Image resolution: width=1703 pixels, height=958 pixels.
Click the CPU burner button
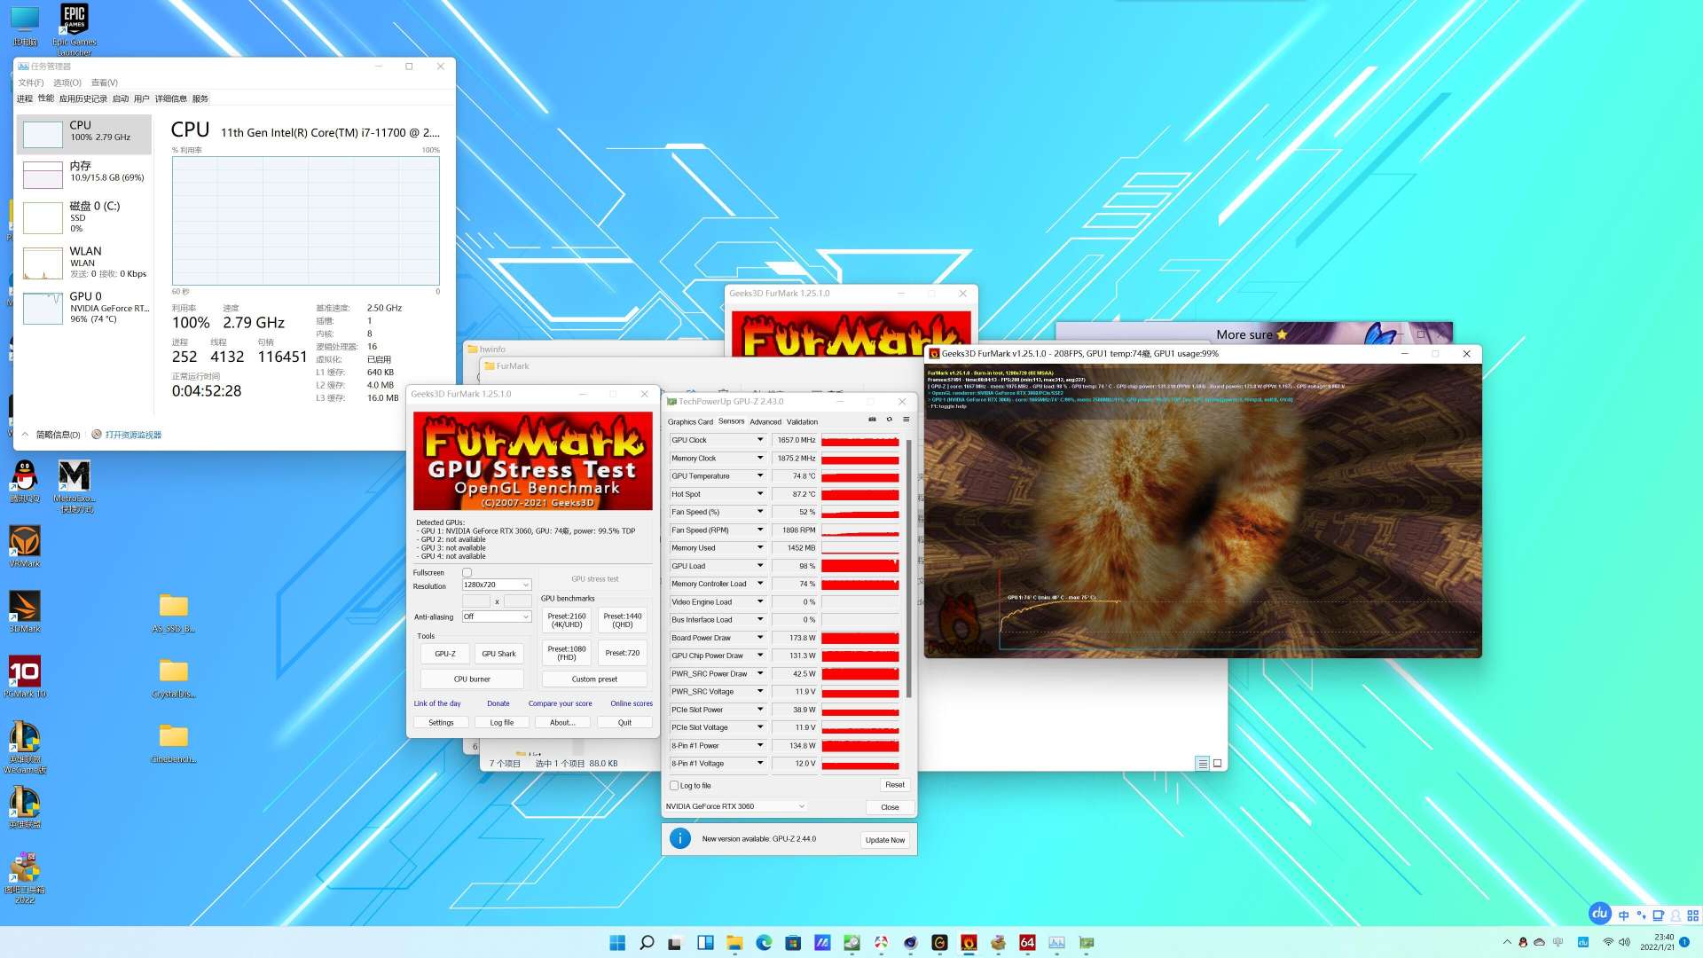pos(472,679)
